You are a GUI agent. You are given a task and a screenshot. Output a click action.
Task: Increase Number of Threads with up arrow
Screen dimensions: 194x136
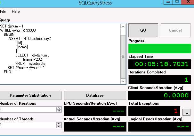59,124
